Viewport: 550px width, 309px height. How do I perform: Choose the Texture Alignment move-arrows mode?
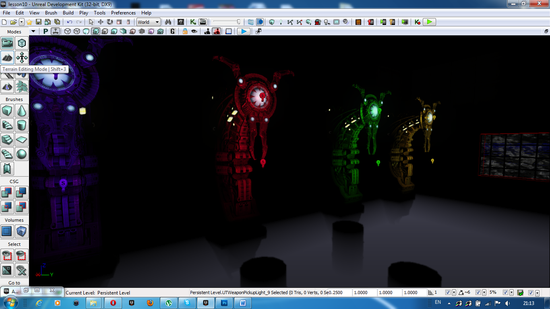coord(22,58)
